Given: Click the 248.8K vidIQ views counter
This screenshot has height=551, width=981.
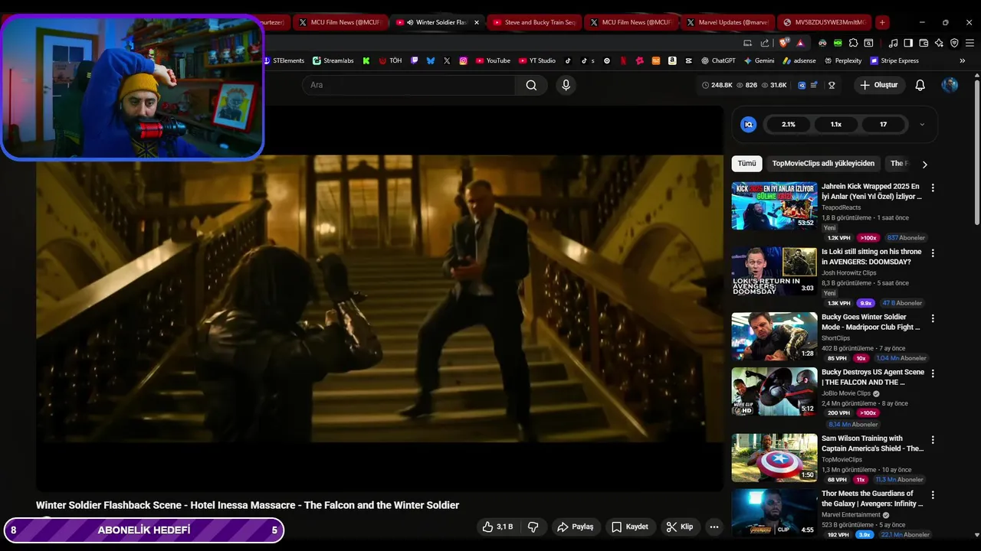Looking at the screenshot, I should (x=717, y=85).
